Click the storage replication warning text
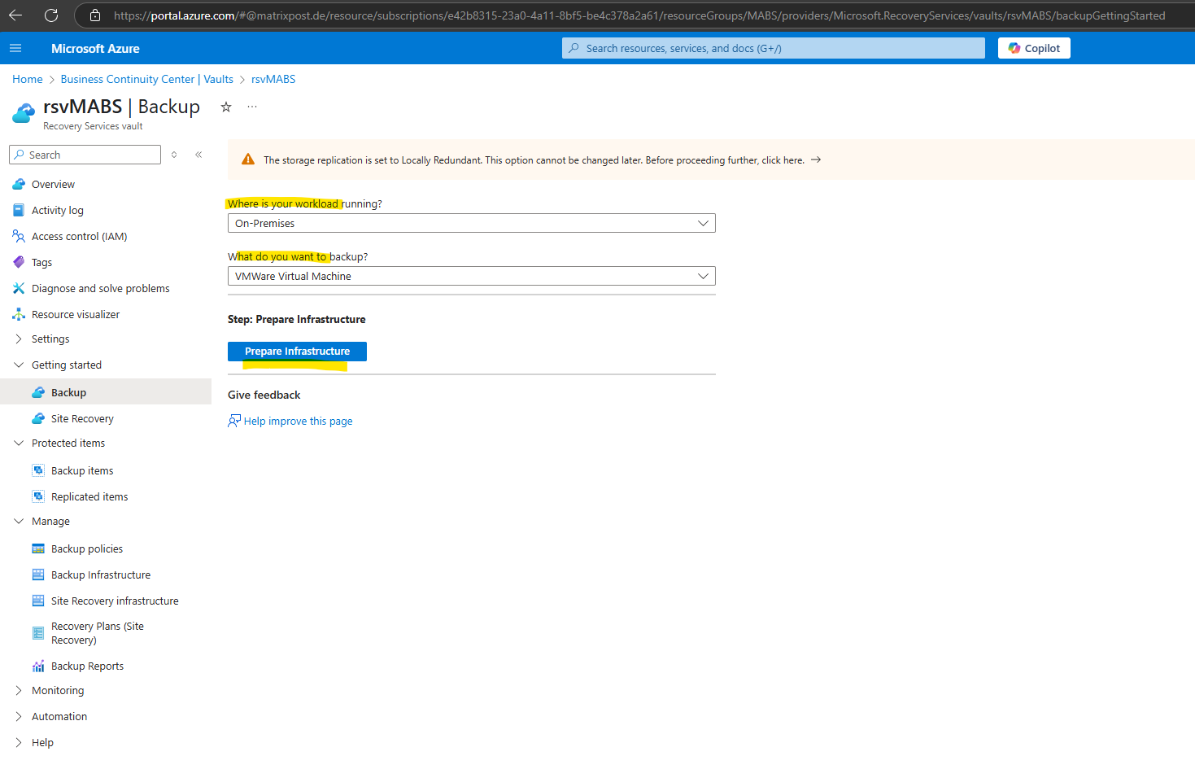 click(x=534, y=160)
